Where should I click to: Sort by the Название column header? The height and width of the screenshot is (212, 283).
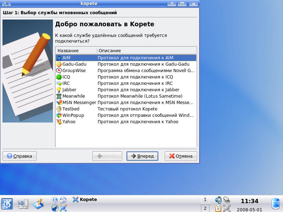76,51
